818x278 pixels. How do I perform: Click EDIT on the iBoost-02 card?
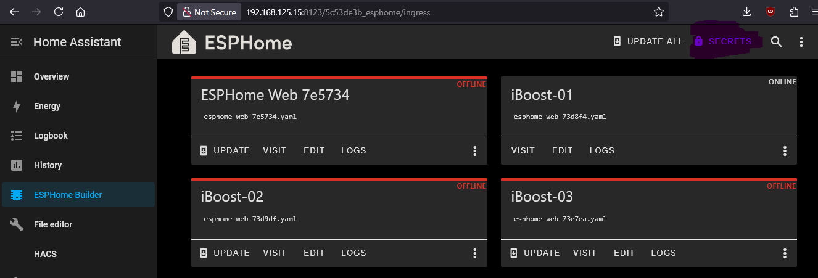coord(314,253)
